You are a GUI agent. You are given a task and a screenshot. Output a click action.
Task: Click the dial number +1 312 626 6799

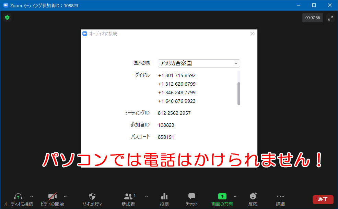[x=177, y=84]
